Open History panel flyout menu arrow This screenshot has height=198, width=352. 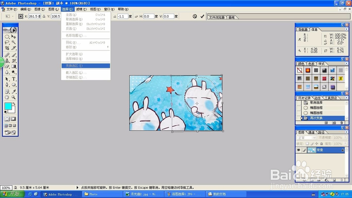tap(346, 98)
